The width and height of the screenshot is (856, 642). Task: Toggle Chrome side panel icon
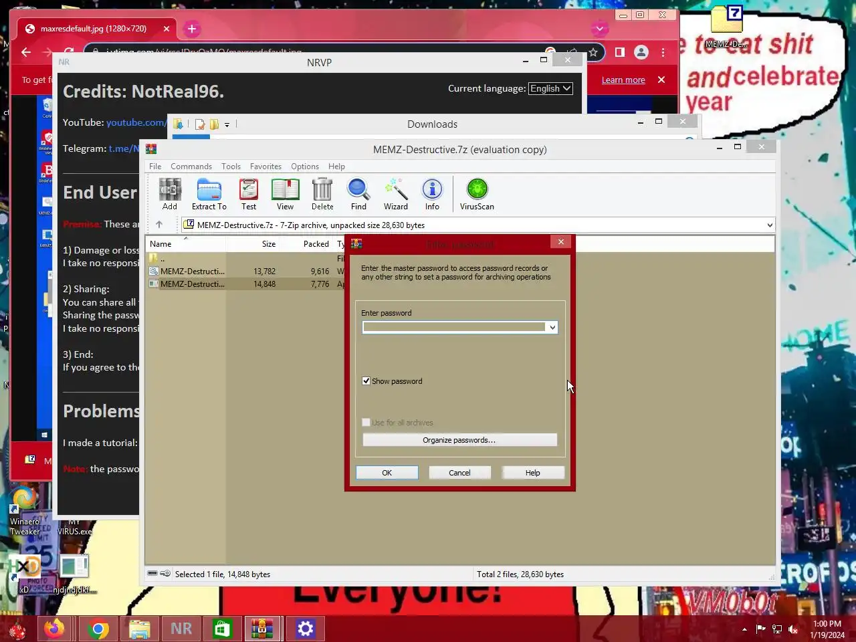point(620,52)
